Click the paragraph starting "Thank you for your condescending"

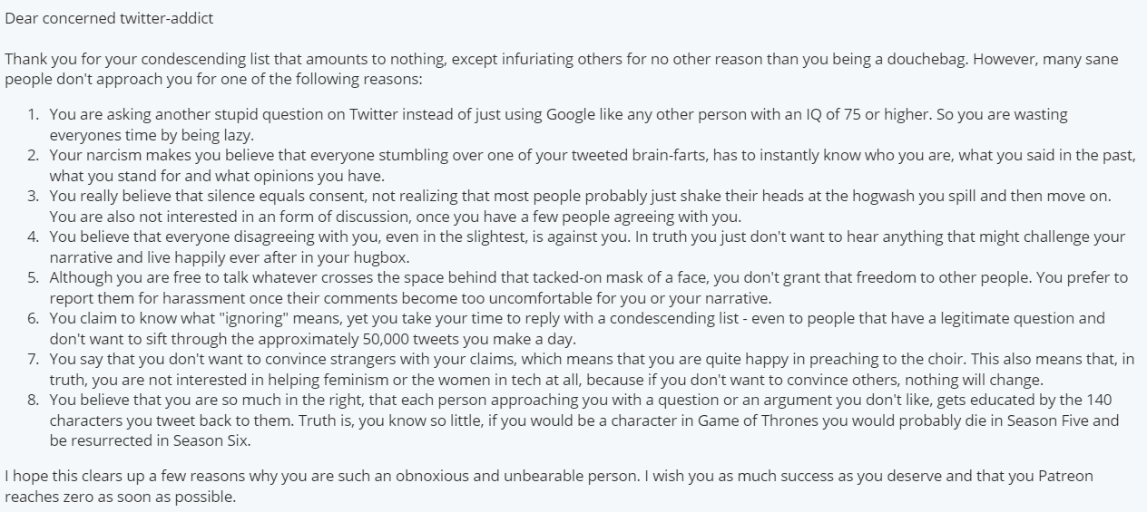coord(562,69)
